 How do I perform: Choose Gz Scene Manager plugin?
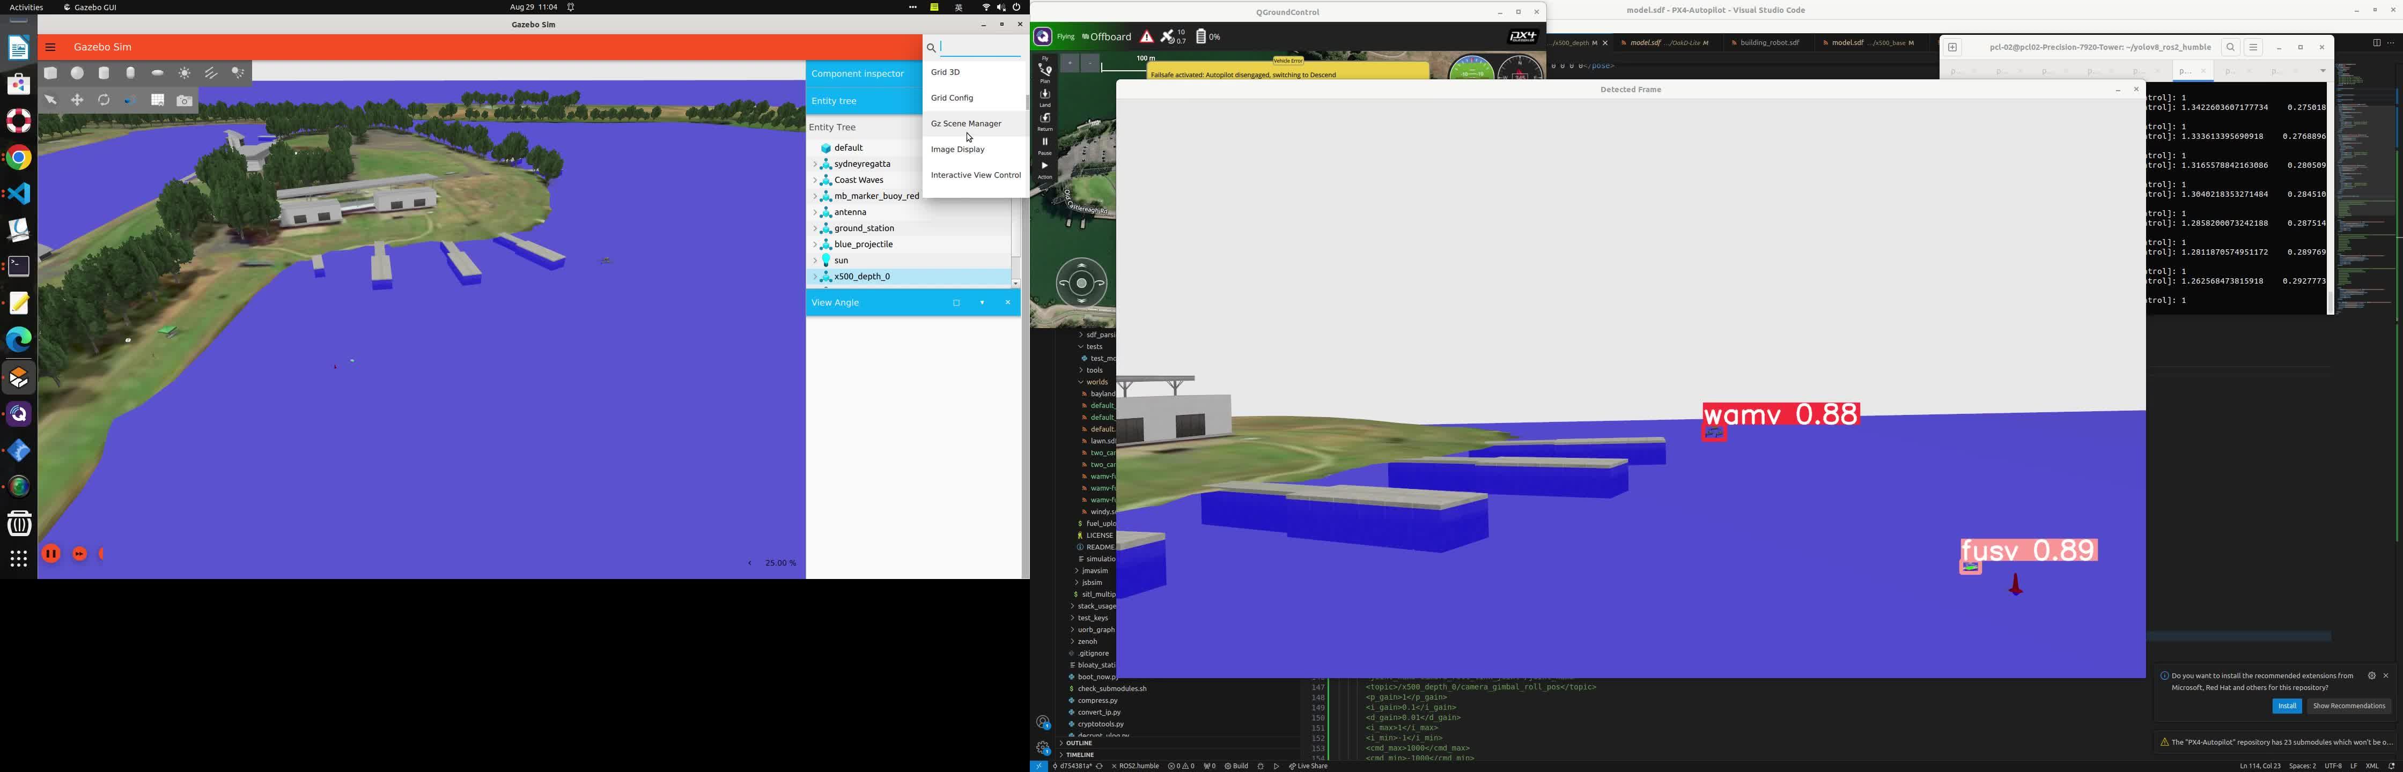coord(965,123)
